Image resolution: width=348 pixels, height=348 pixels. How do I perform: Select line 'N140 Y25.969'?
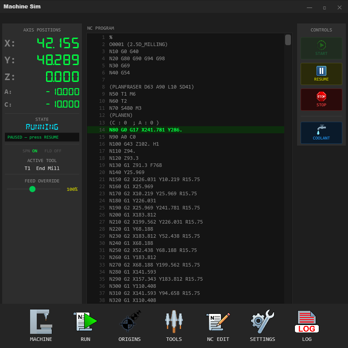coord(186,172)
